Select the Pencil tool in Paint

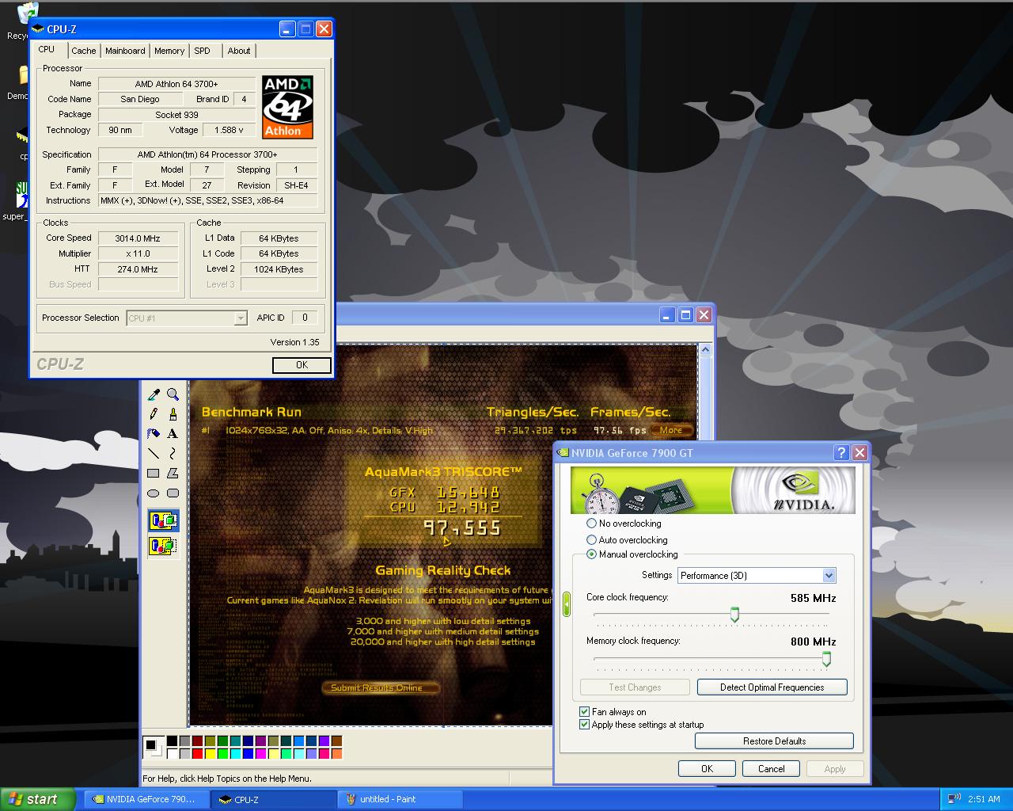[154, 413]
